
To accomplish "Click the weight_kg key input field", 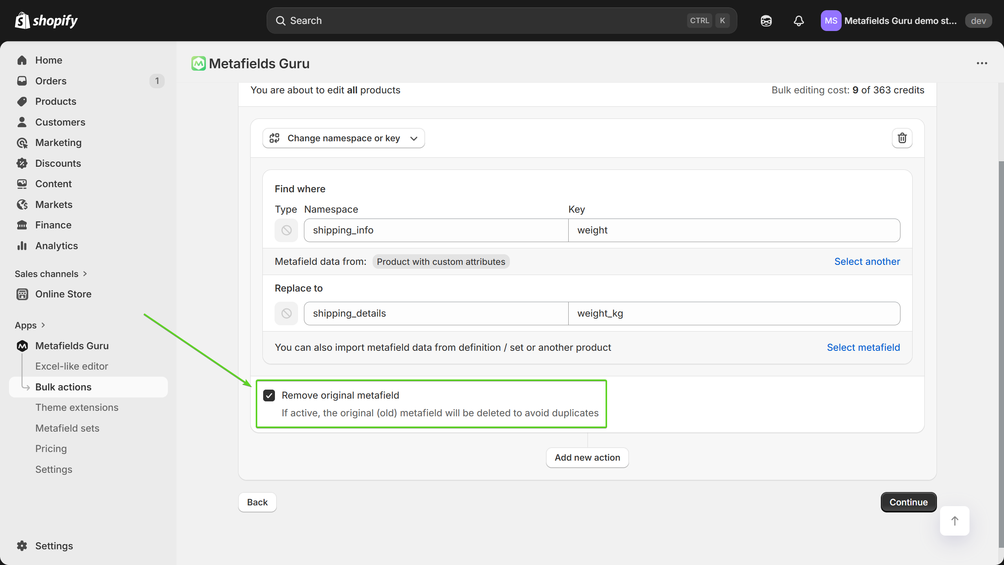I will point(733,313).
